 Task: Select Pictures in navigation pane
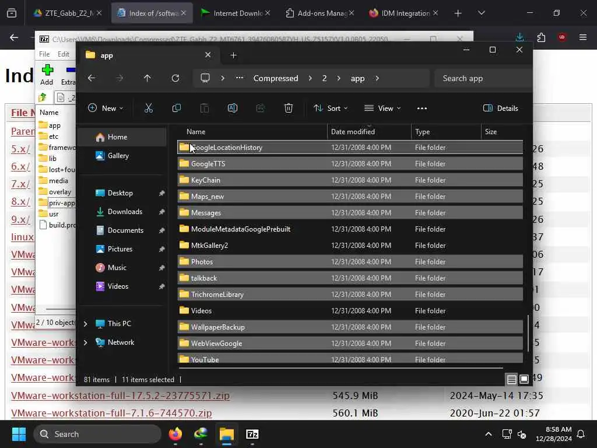point(120,249)
